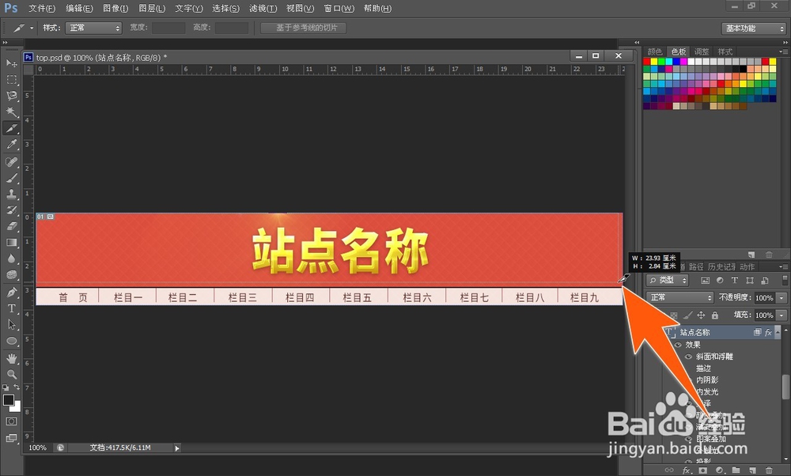Select the Ellipse shape tool

click(x=12, y=341)
